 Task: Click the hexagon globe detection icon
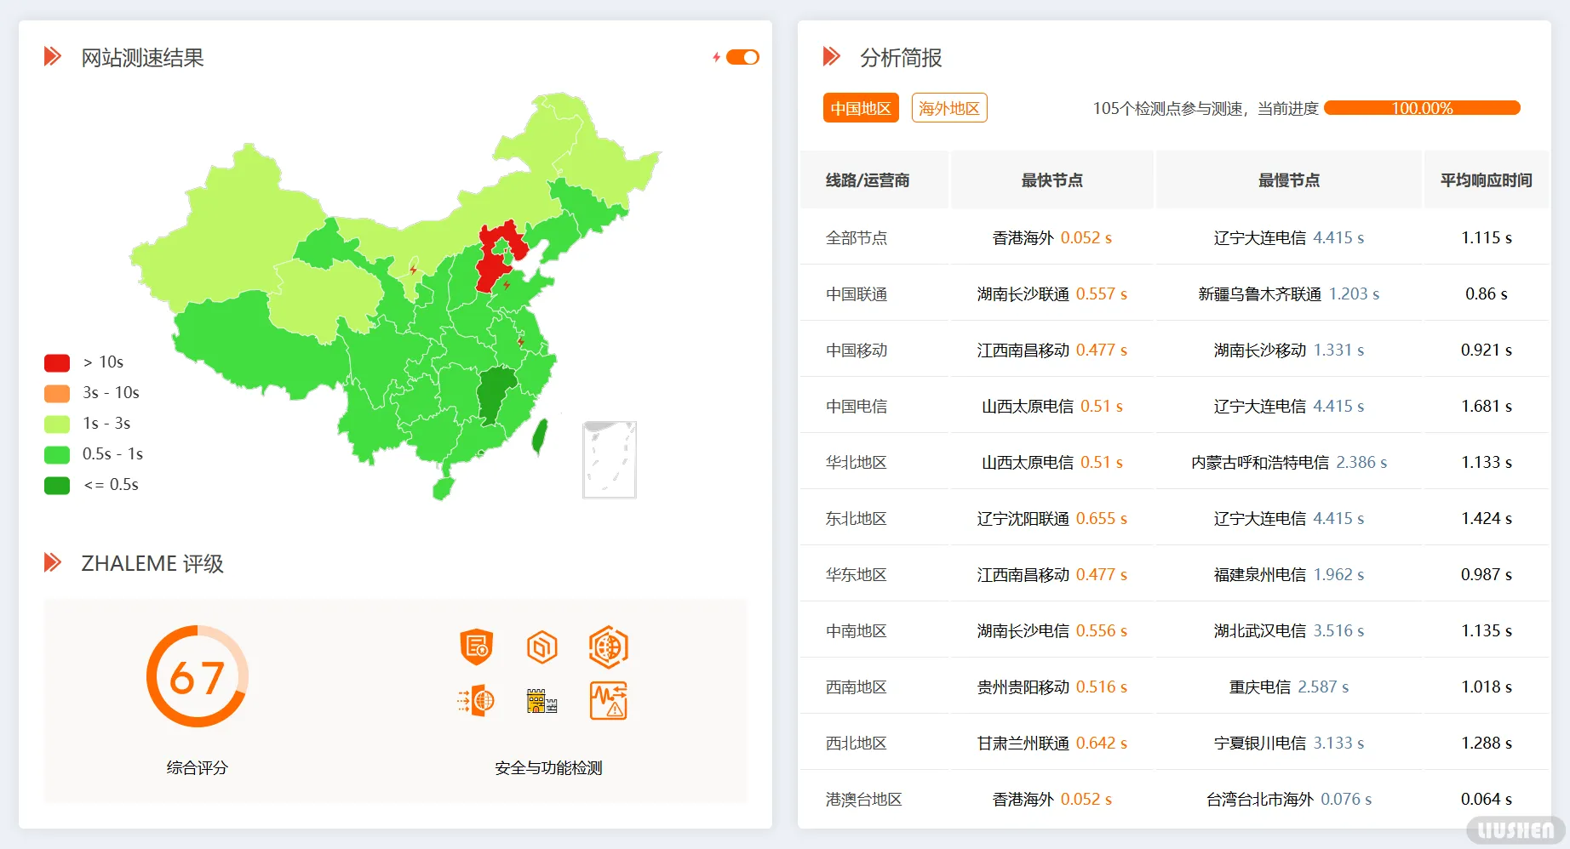pos(608,647)
